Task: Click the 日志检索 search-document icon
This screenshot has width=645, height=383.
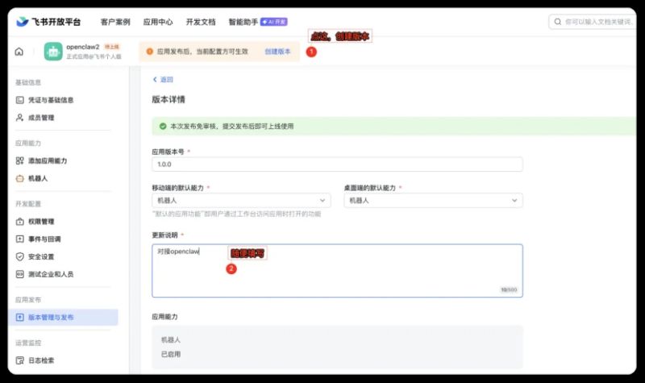Action: coord(19,360)
